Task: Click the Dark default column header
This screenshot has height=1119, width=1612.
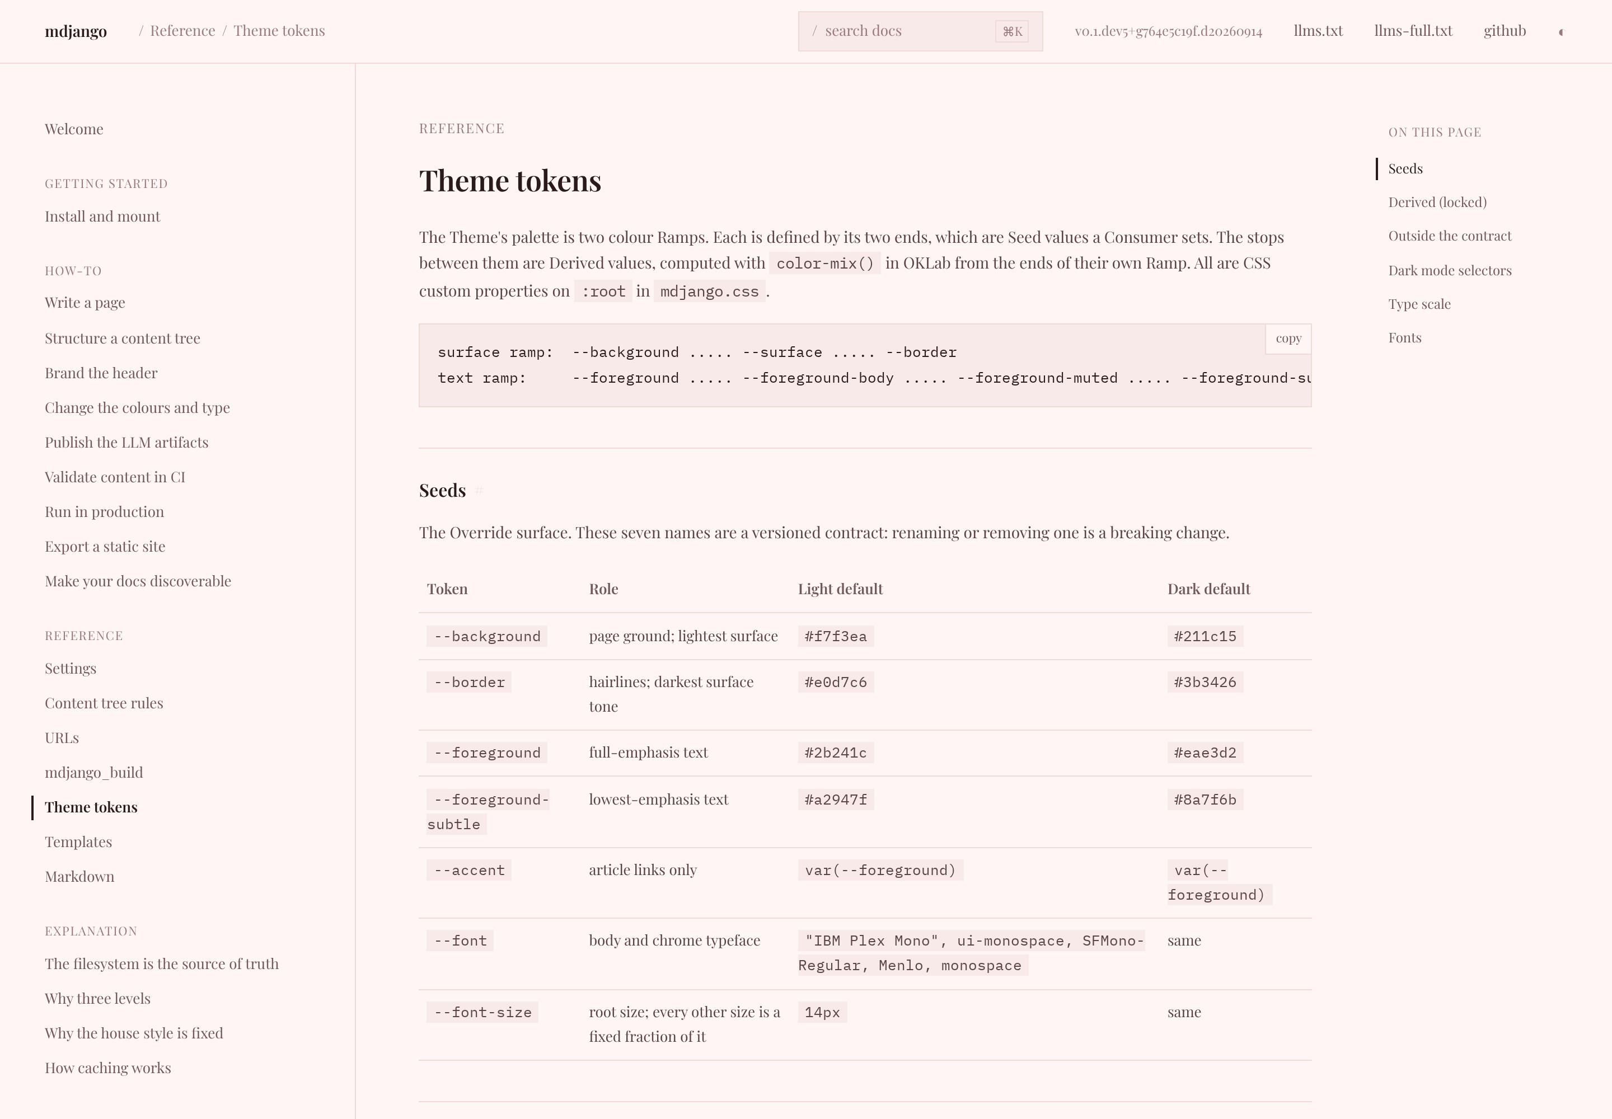Action: (1208, 589)
